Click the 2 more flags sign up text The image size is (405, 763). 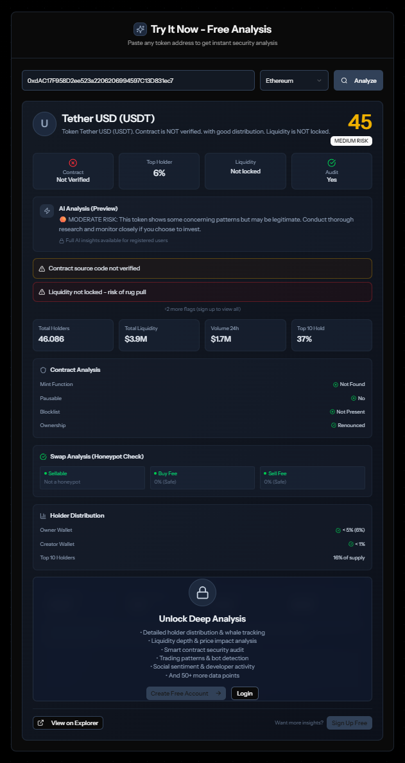click(x=202, y=309)
